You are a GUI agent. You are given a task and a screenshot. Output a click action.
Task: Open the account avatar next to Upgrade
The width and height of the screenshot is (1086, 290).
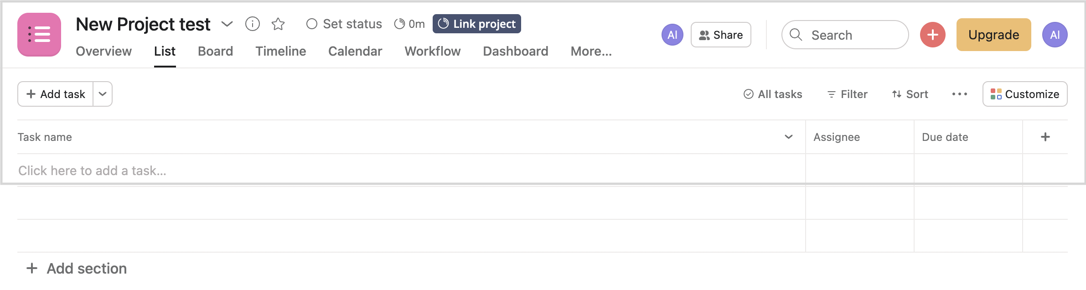click(x=1055, y=35)
